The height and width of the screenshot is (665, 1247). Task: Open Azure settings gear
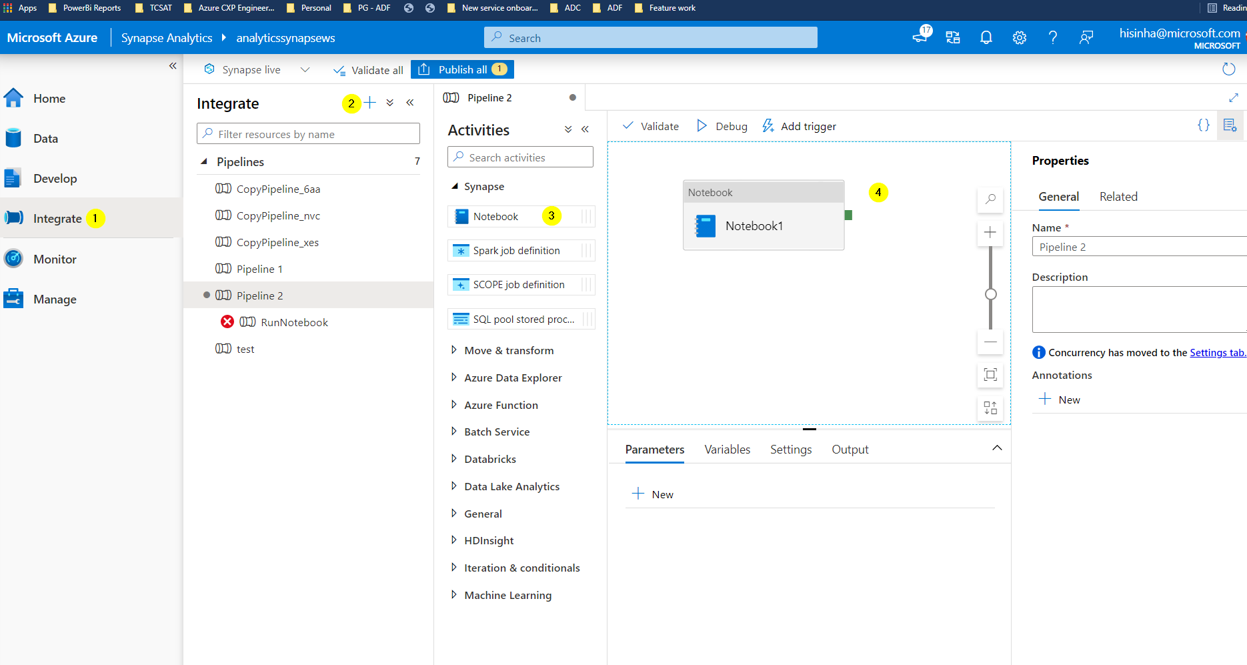[x=1019, y=38]
